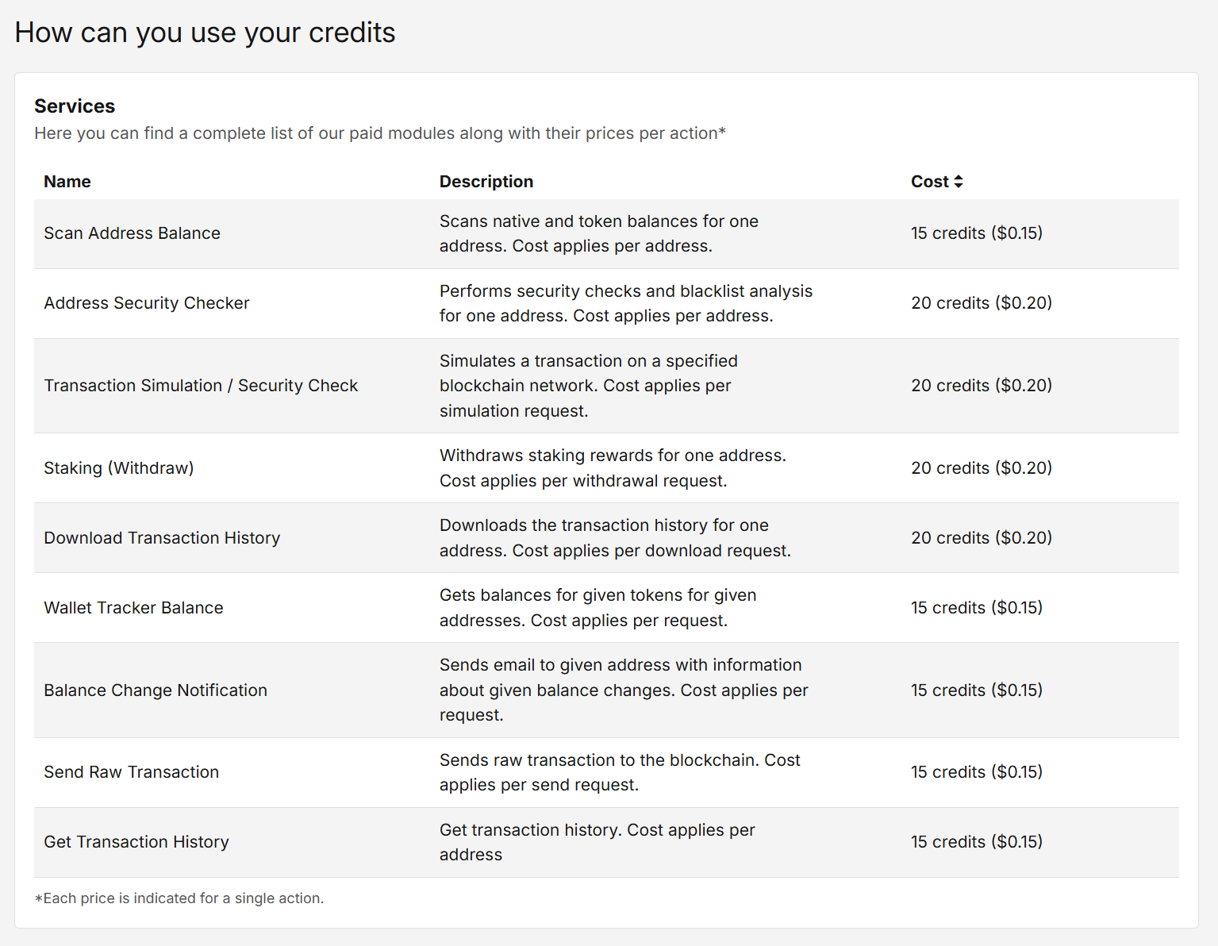The width and height of the screenshot is (1218, 946).
Task: Click the Name column header
Action: [67, 182]
